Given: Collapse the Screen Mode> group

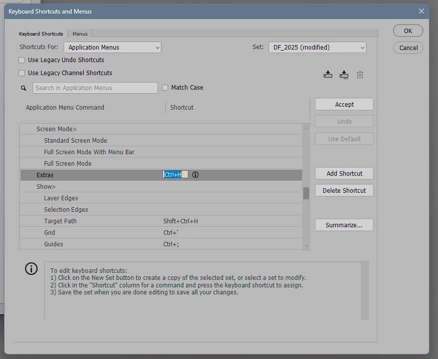Looking at the screenshot, I should pyautogui.click(x=57, y=129).
